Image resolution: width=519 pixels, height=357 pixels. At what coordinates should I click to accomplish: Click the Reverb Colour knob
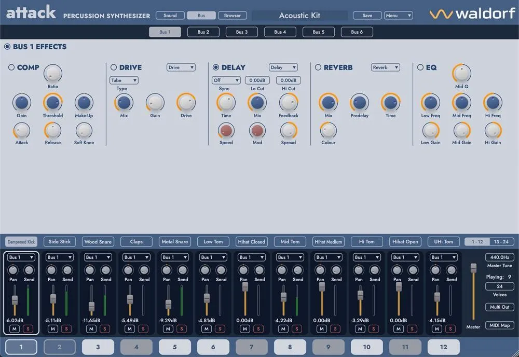[328, 130]
